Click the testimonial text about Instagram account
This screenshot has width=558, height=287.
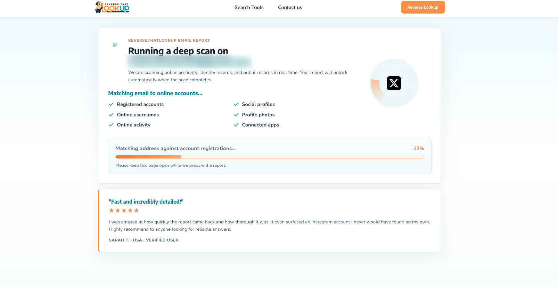pos(269,225)
